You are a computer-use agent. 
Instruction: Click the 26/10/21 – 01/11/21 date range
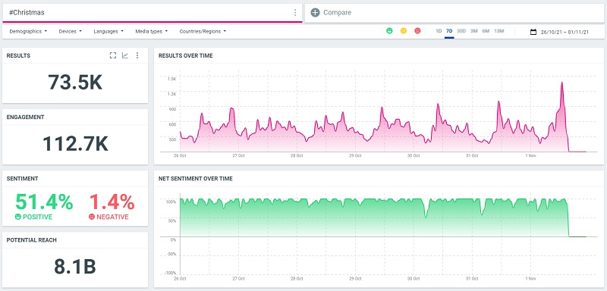coord(565,32)
